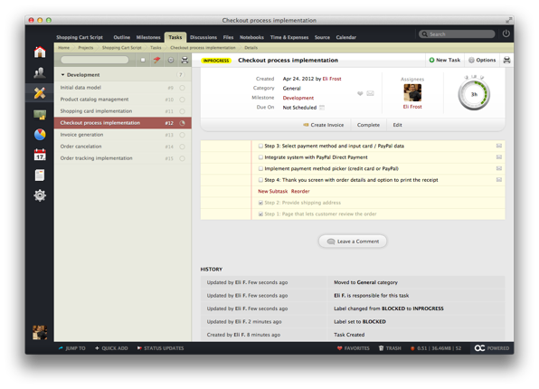Complete Product catalog management task circle
The height and width of the screenshot is (389, 539).
(182, 100)
